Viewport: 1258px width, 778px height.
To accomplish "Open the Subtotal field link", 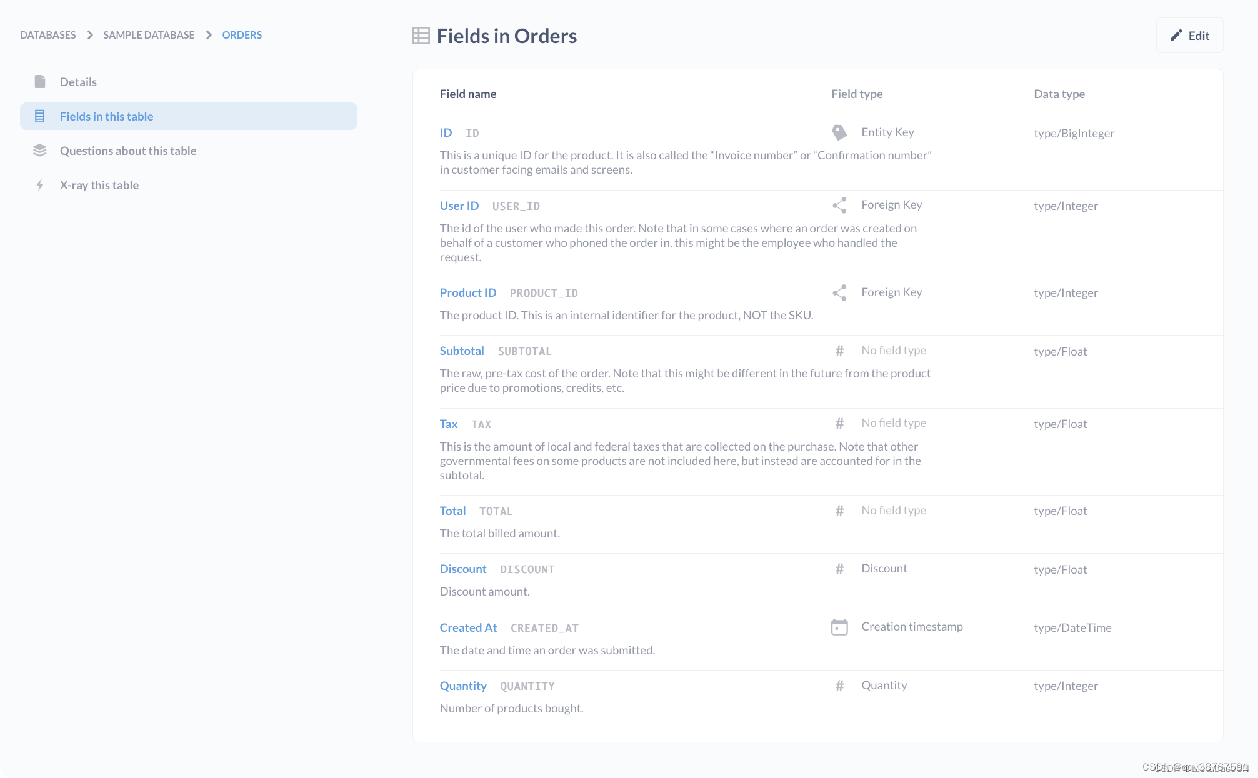I will tap(462, 351).
